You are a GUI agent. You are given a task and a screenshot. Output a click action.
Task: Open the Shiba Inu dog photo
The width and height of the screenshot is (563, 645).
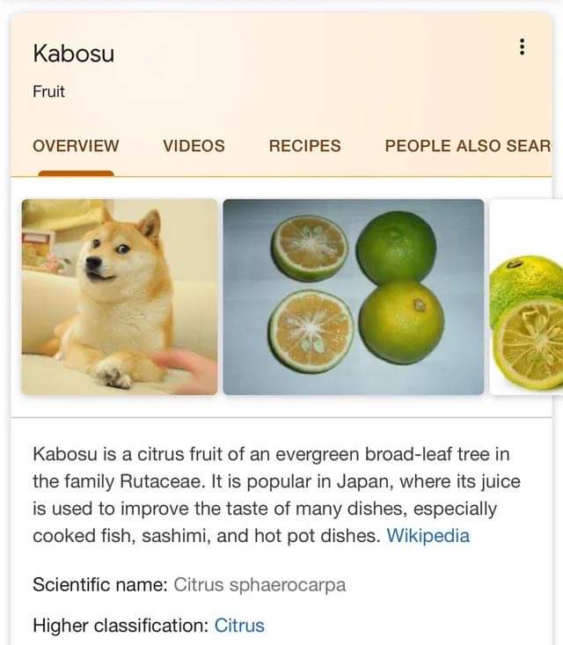coord(120,297)
